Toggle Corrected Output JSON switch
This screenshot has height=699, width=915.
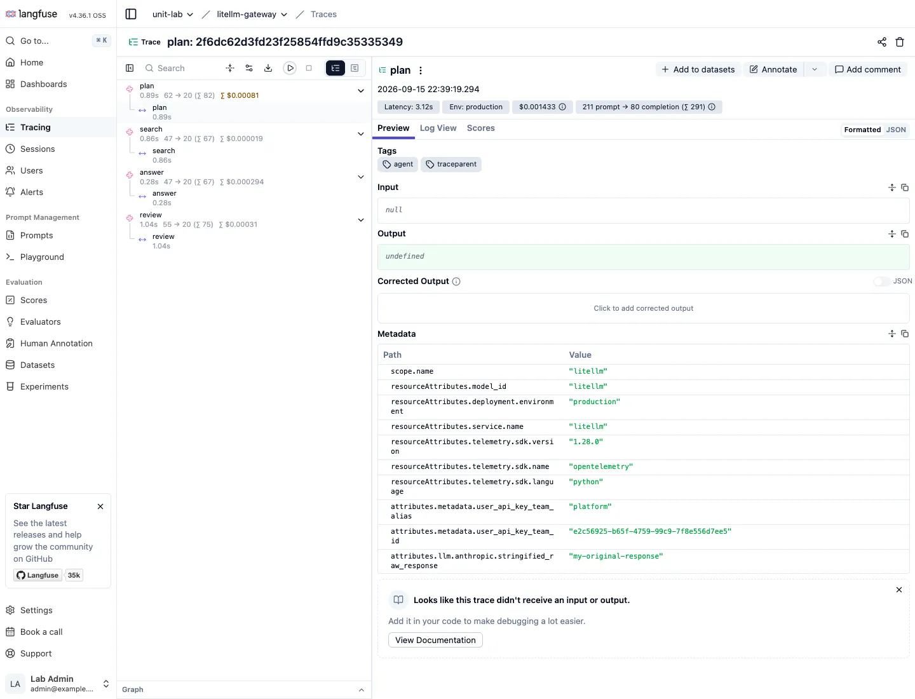(x=881, y=282)
